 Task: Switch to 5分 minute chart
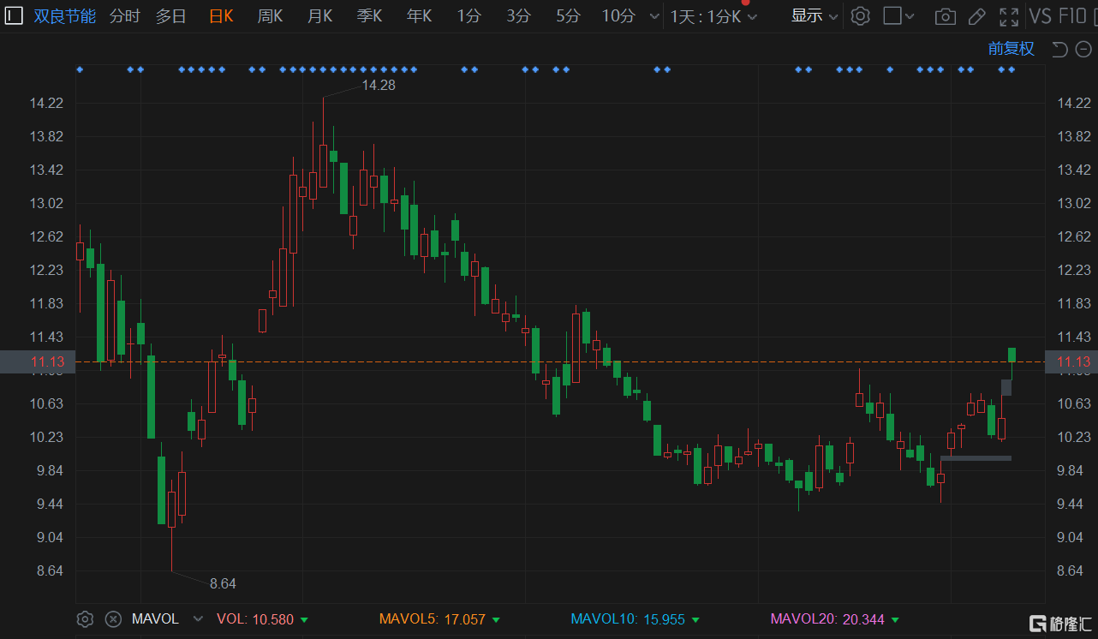coord(568,15)
